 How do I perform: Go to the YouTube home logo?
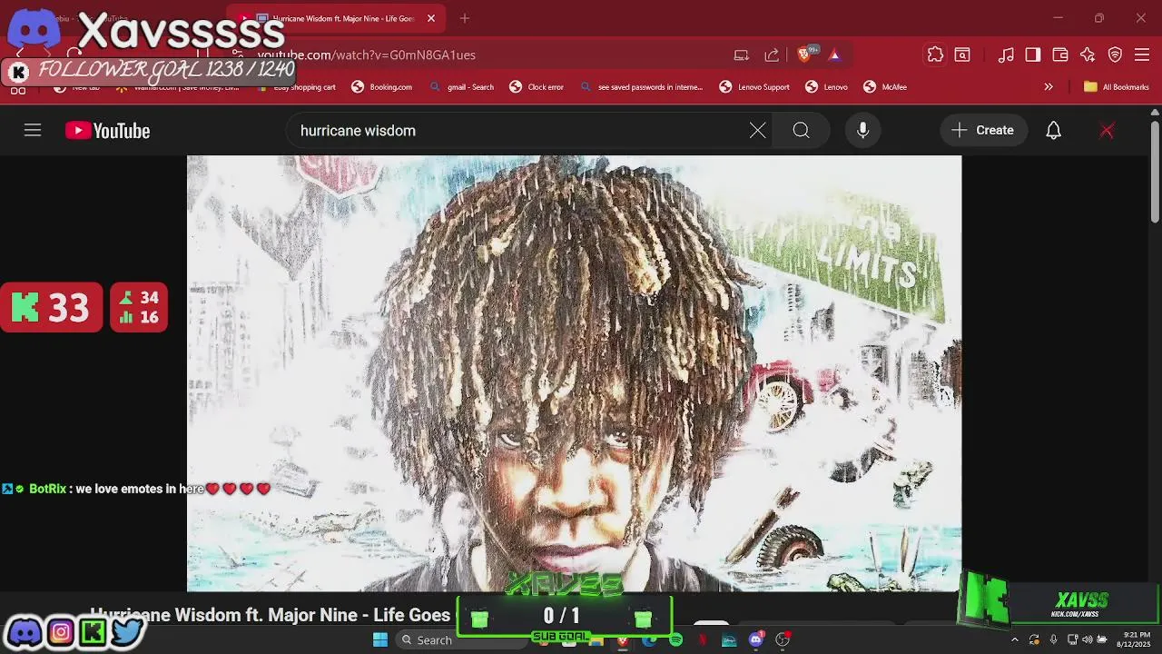(x=107, y=131)
